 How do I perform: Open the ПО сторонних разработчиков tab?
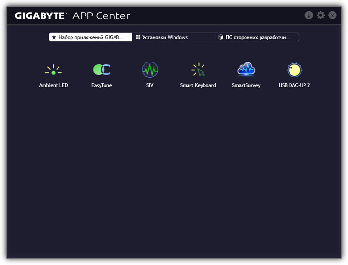click(x=257, y=37)
